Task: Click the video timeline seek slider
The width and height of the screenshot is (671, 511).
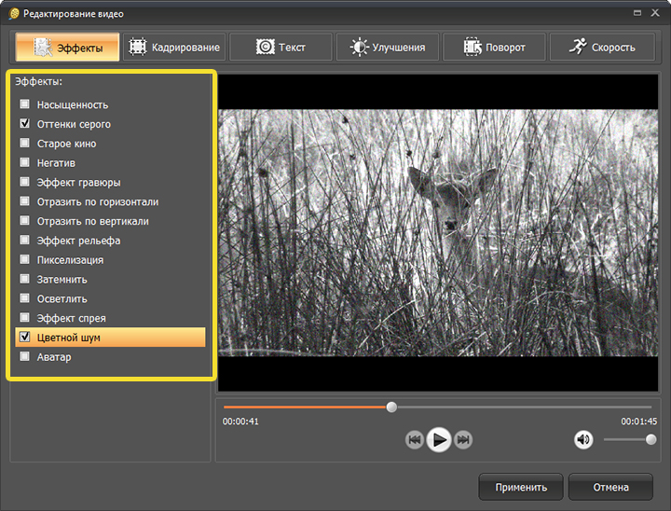Action: 391,407
